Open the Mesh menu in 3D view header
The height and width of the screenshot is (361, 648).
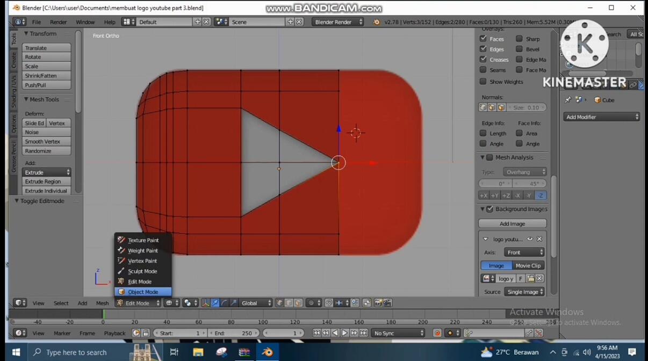click(102, 303)
